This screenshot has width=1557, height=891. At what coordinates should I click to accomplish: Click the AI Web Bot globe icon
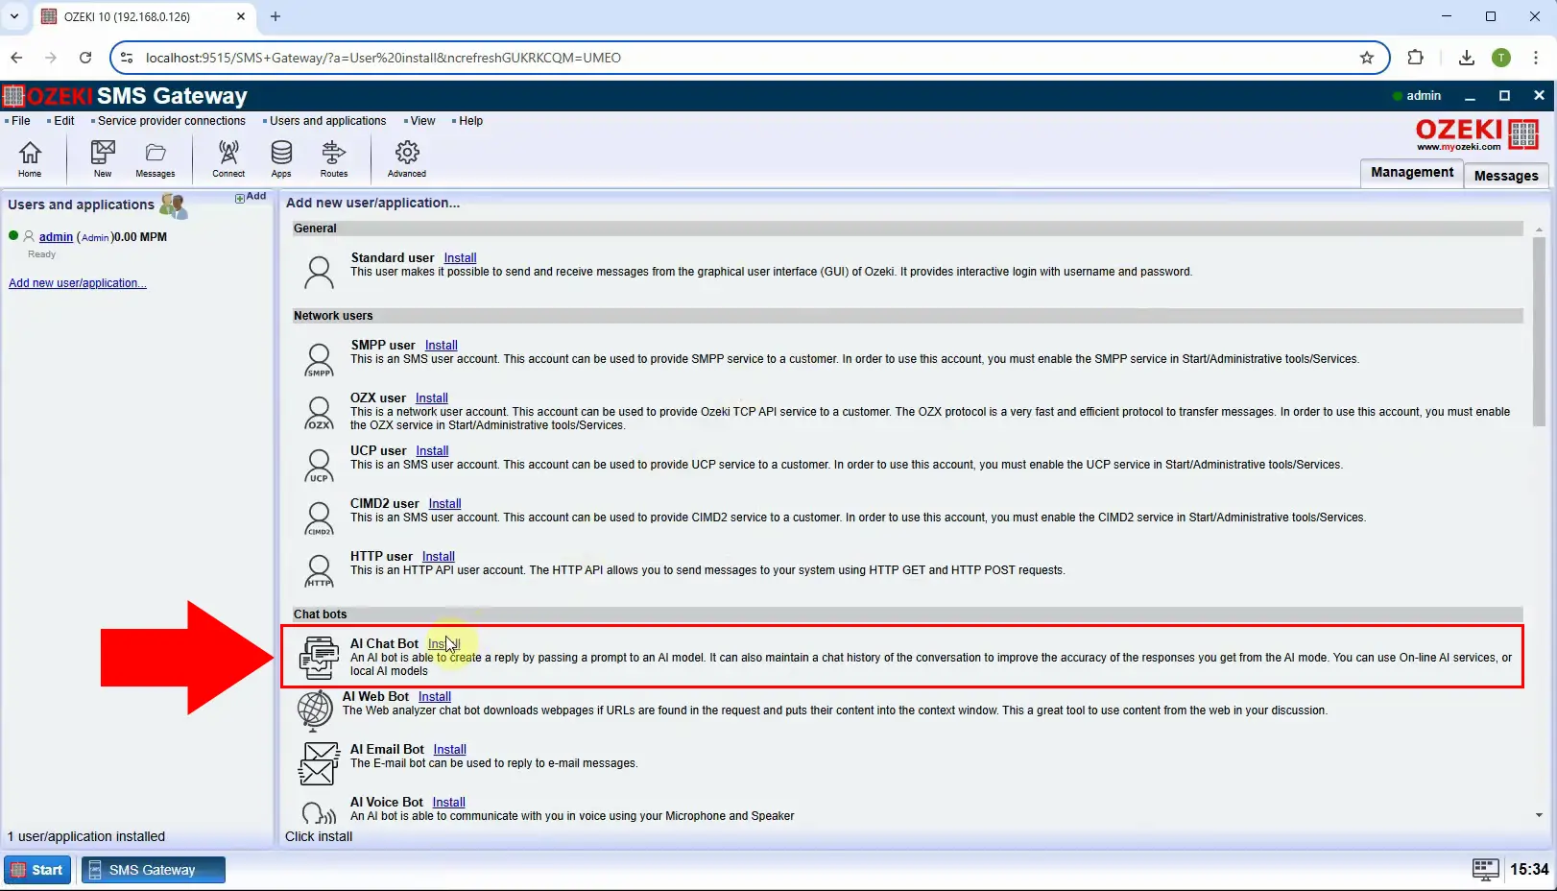tap(315, 711)
